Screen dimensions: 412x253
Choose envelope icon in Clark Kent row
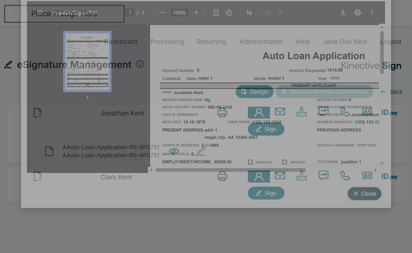(280, 175)
